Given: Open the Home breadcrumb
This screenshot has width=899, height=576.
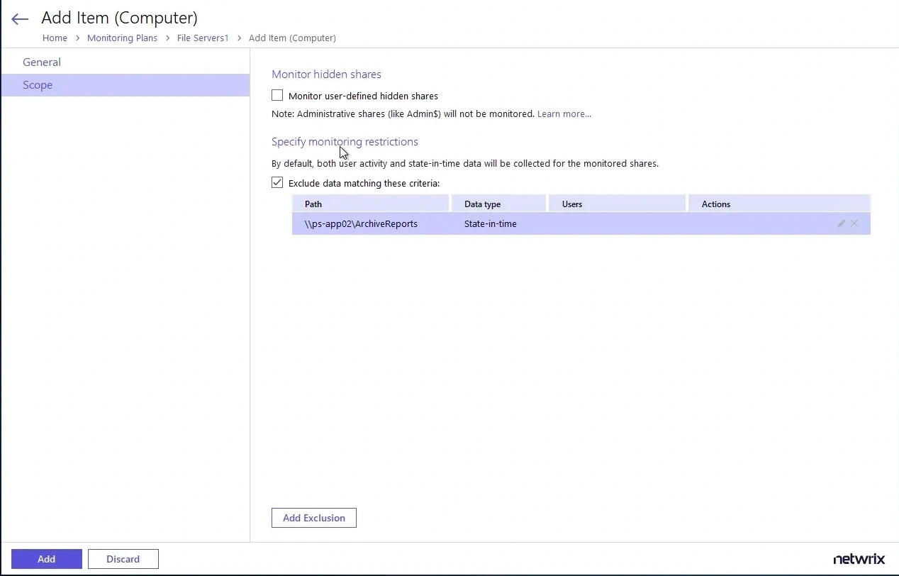Looking at the screenshot, I should (55, 38).
